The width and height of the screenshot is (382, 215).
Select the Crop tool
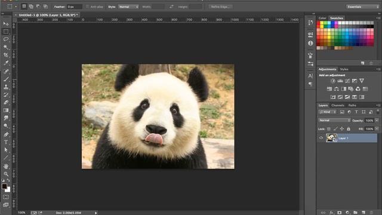click(x=6, y=55)
